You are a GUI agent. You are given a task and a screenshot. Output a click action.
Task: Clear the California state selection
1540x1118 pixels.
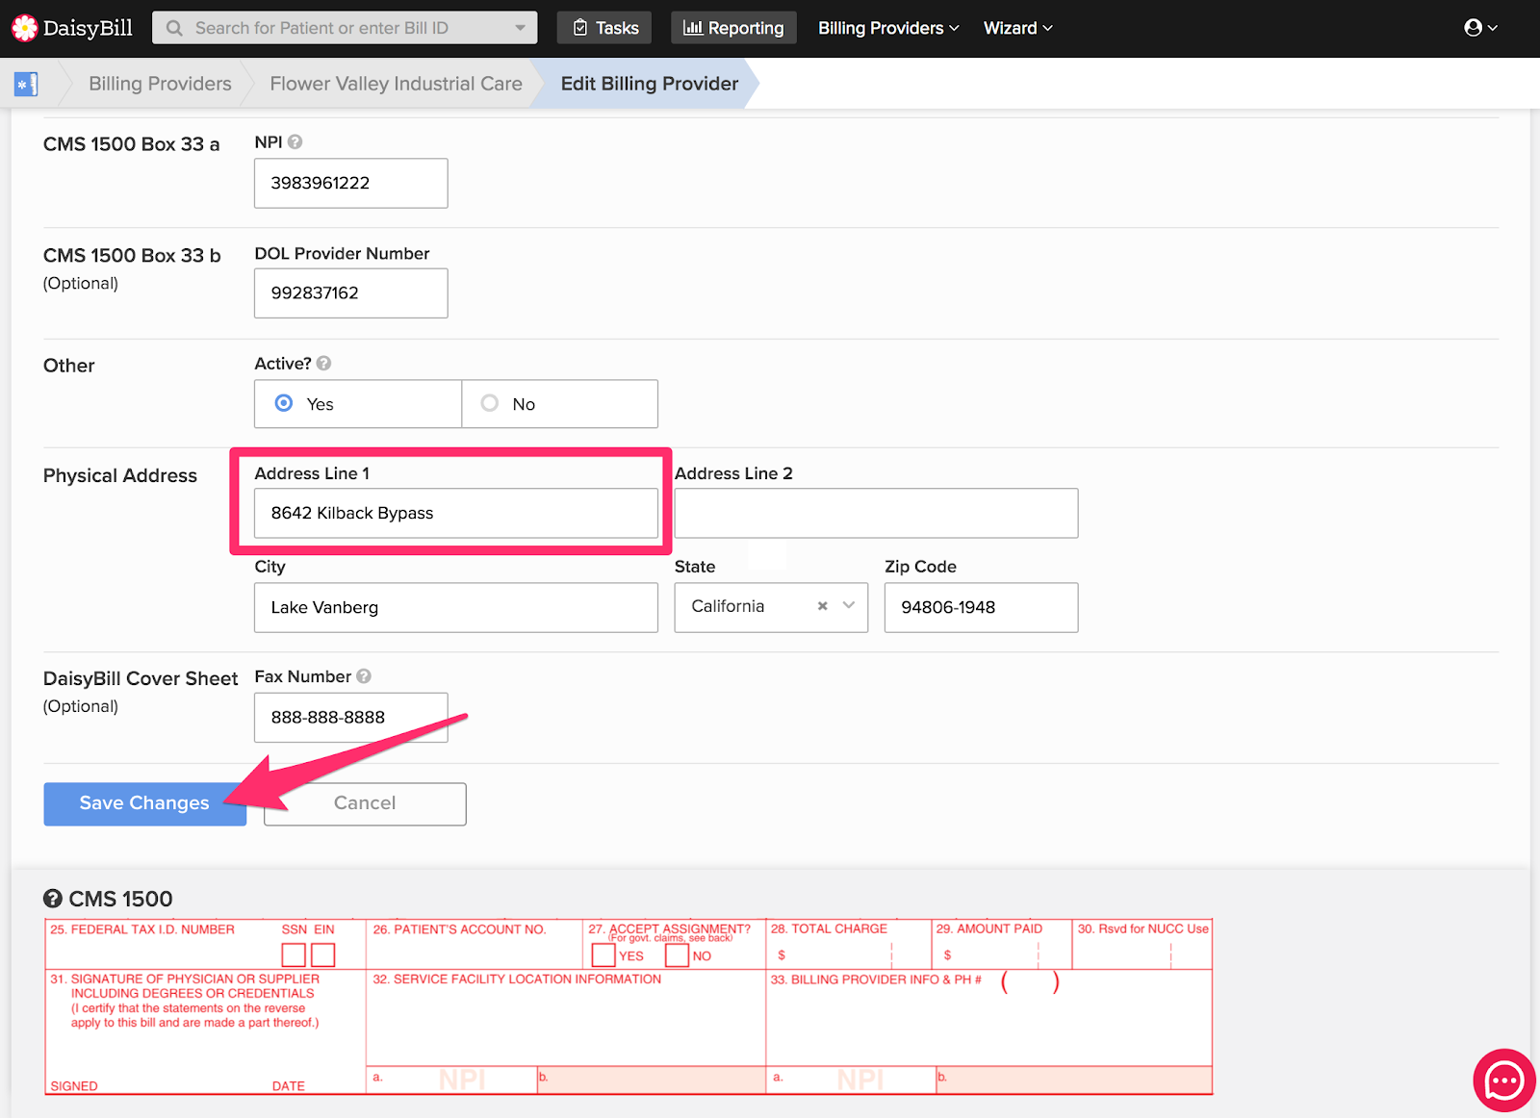pos(822,606)
